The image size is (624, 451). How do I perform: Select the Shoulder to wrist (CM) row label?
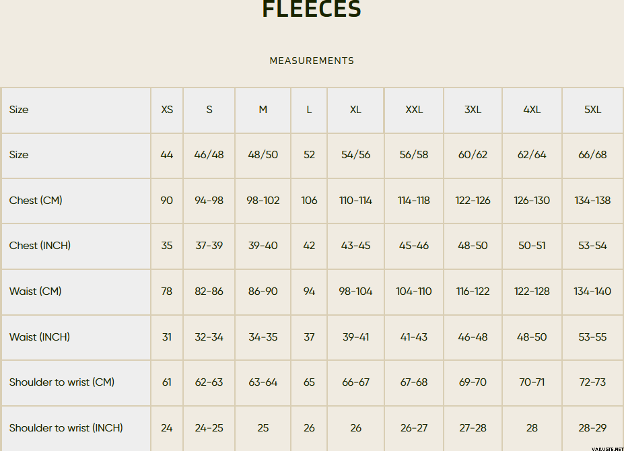pyautogui.click(x=62, y=382)
